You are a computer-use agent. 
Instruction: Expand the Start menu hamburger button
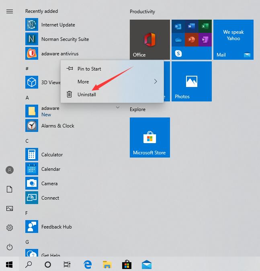coord(10,11)
